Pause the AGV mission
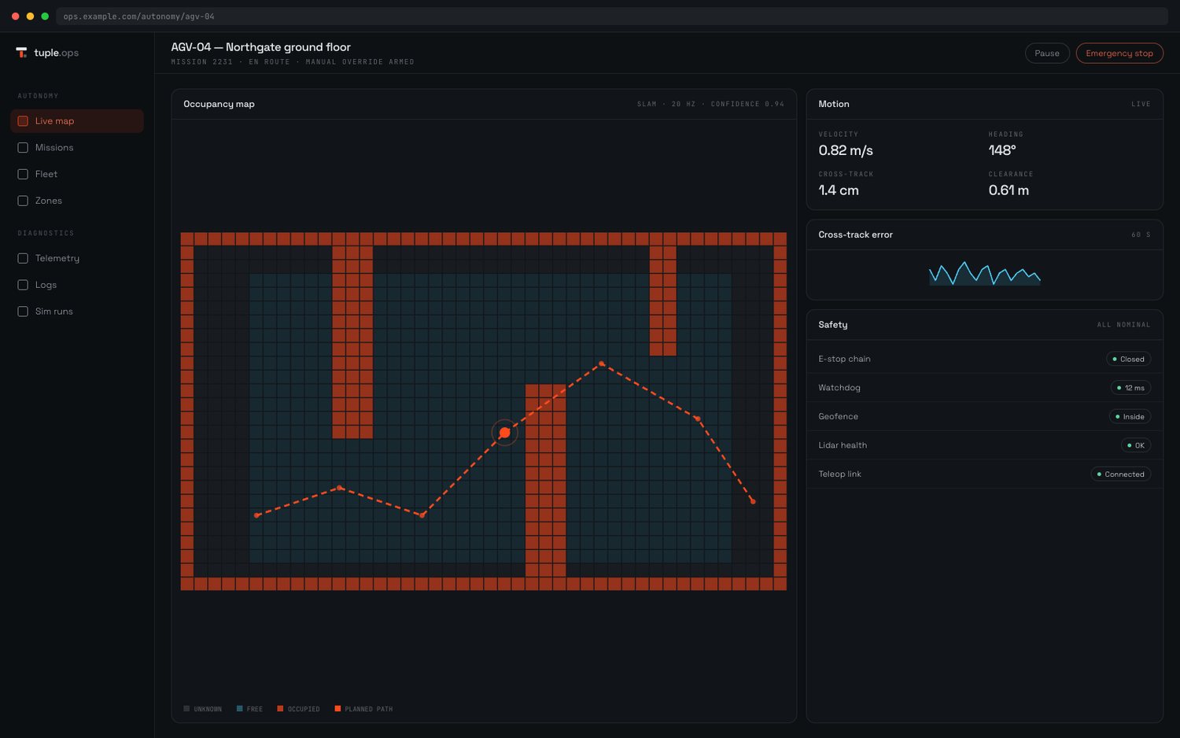 pos(1047,54)
